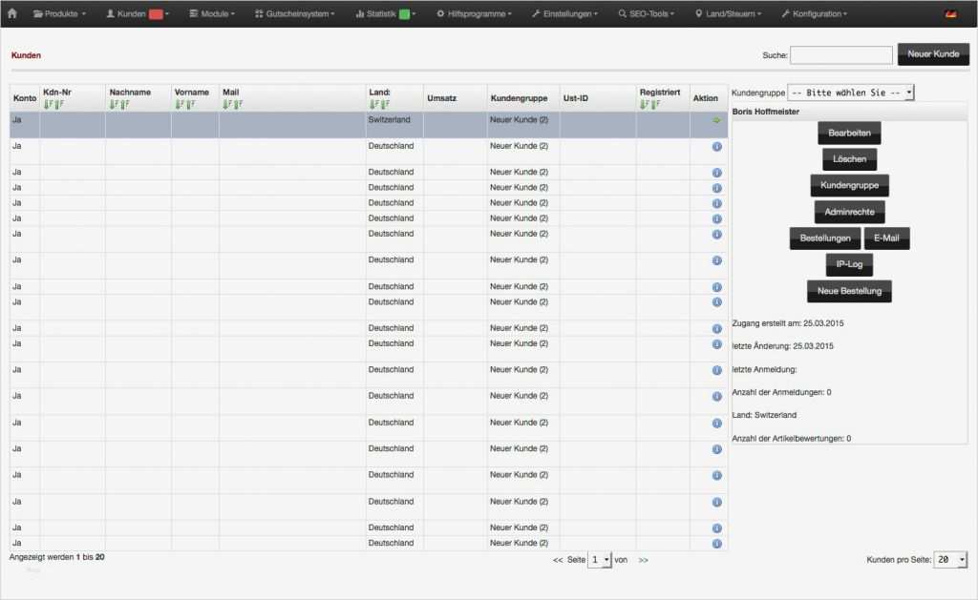
Task: Go to the home icon in navbar
Action: click(11, 13)
